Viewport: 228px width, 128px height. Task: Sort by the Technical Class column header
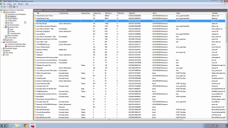point(70,13)
